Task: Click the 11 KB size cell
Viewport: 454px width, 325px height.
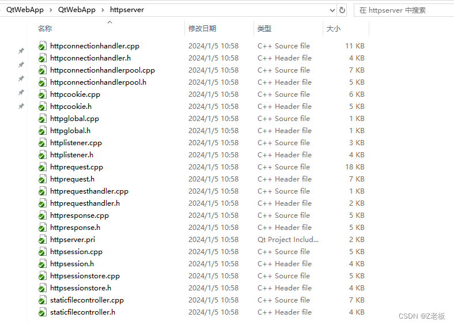Action: coord(355,46)
